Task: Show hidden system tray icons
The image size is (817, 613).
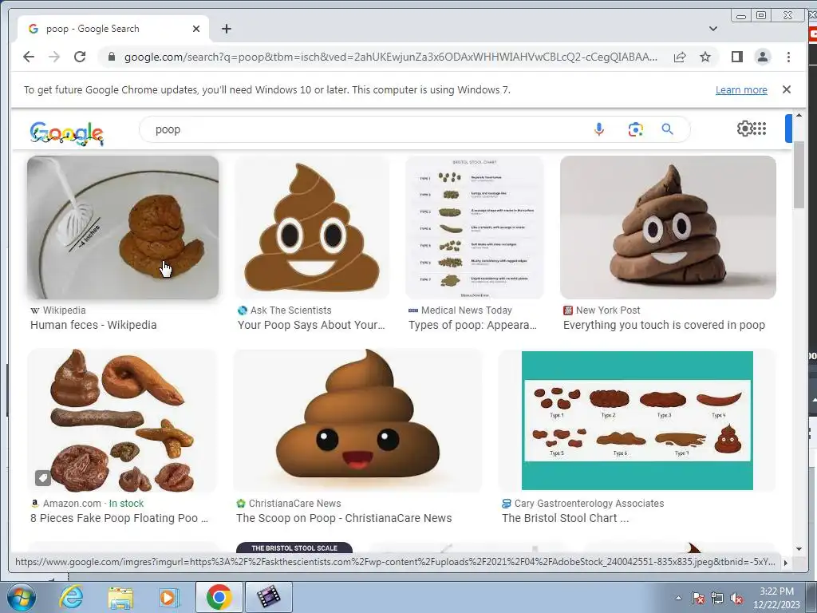Action: pos(678,598)
